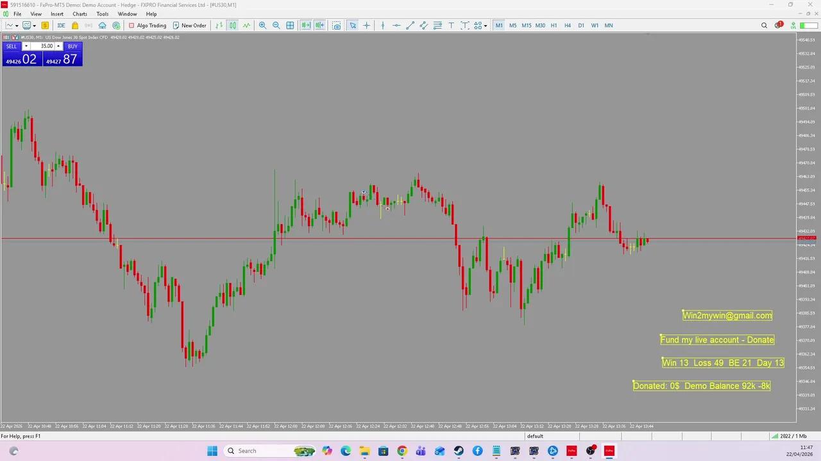Select the trendline drawing tool
This screenshot has height=461, width=821.
[x=410, y=26]
